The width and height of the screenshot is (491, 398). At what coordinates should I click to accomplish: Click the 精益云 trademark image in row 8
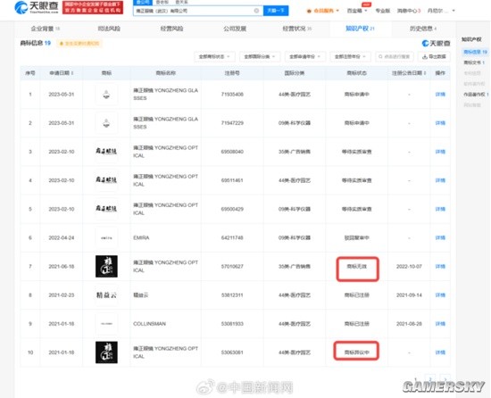pos(106,295)
